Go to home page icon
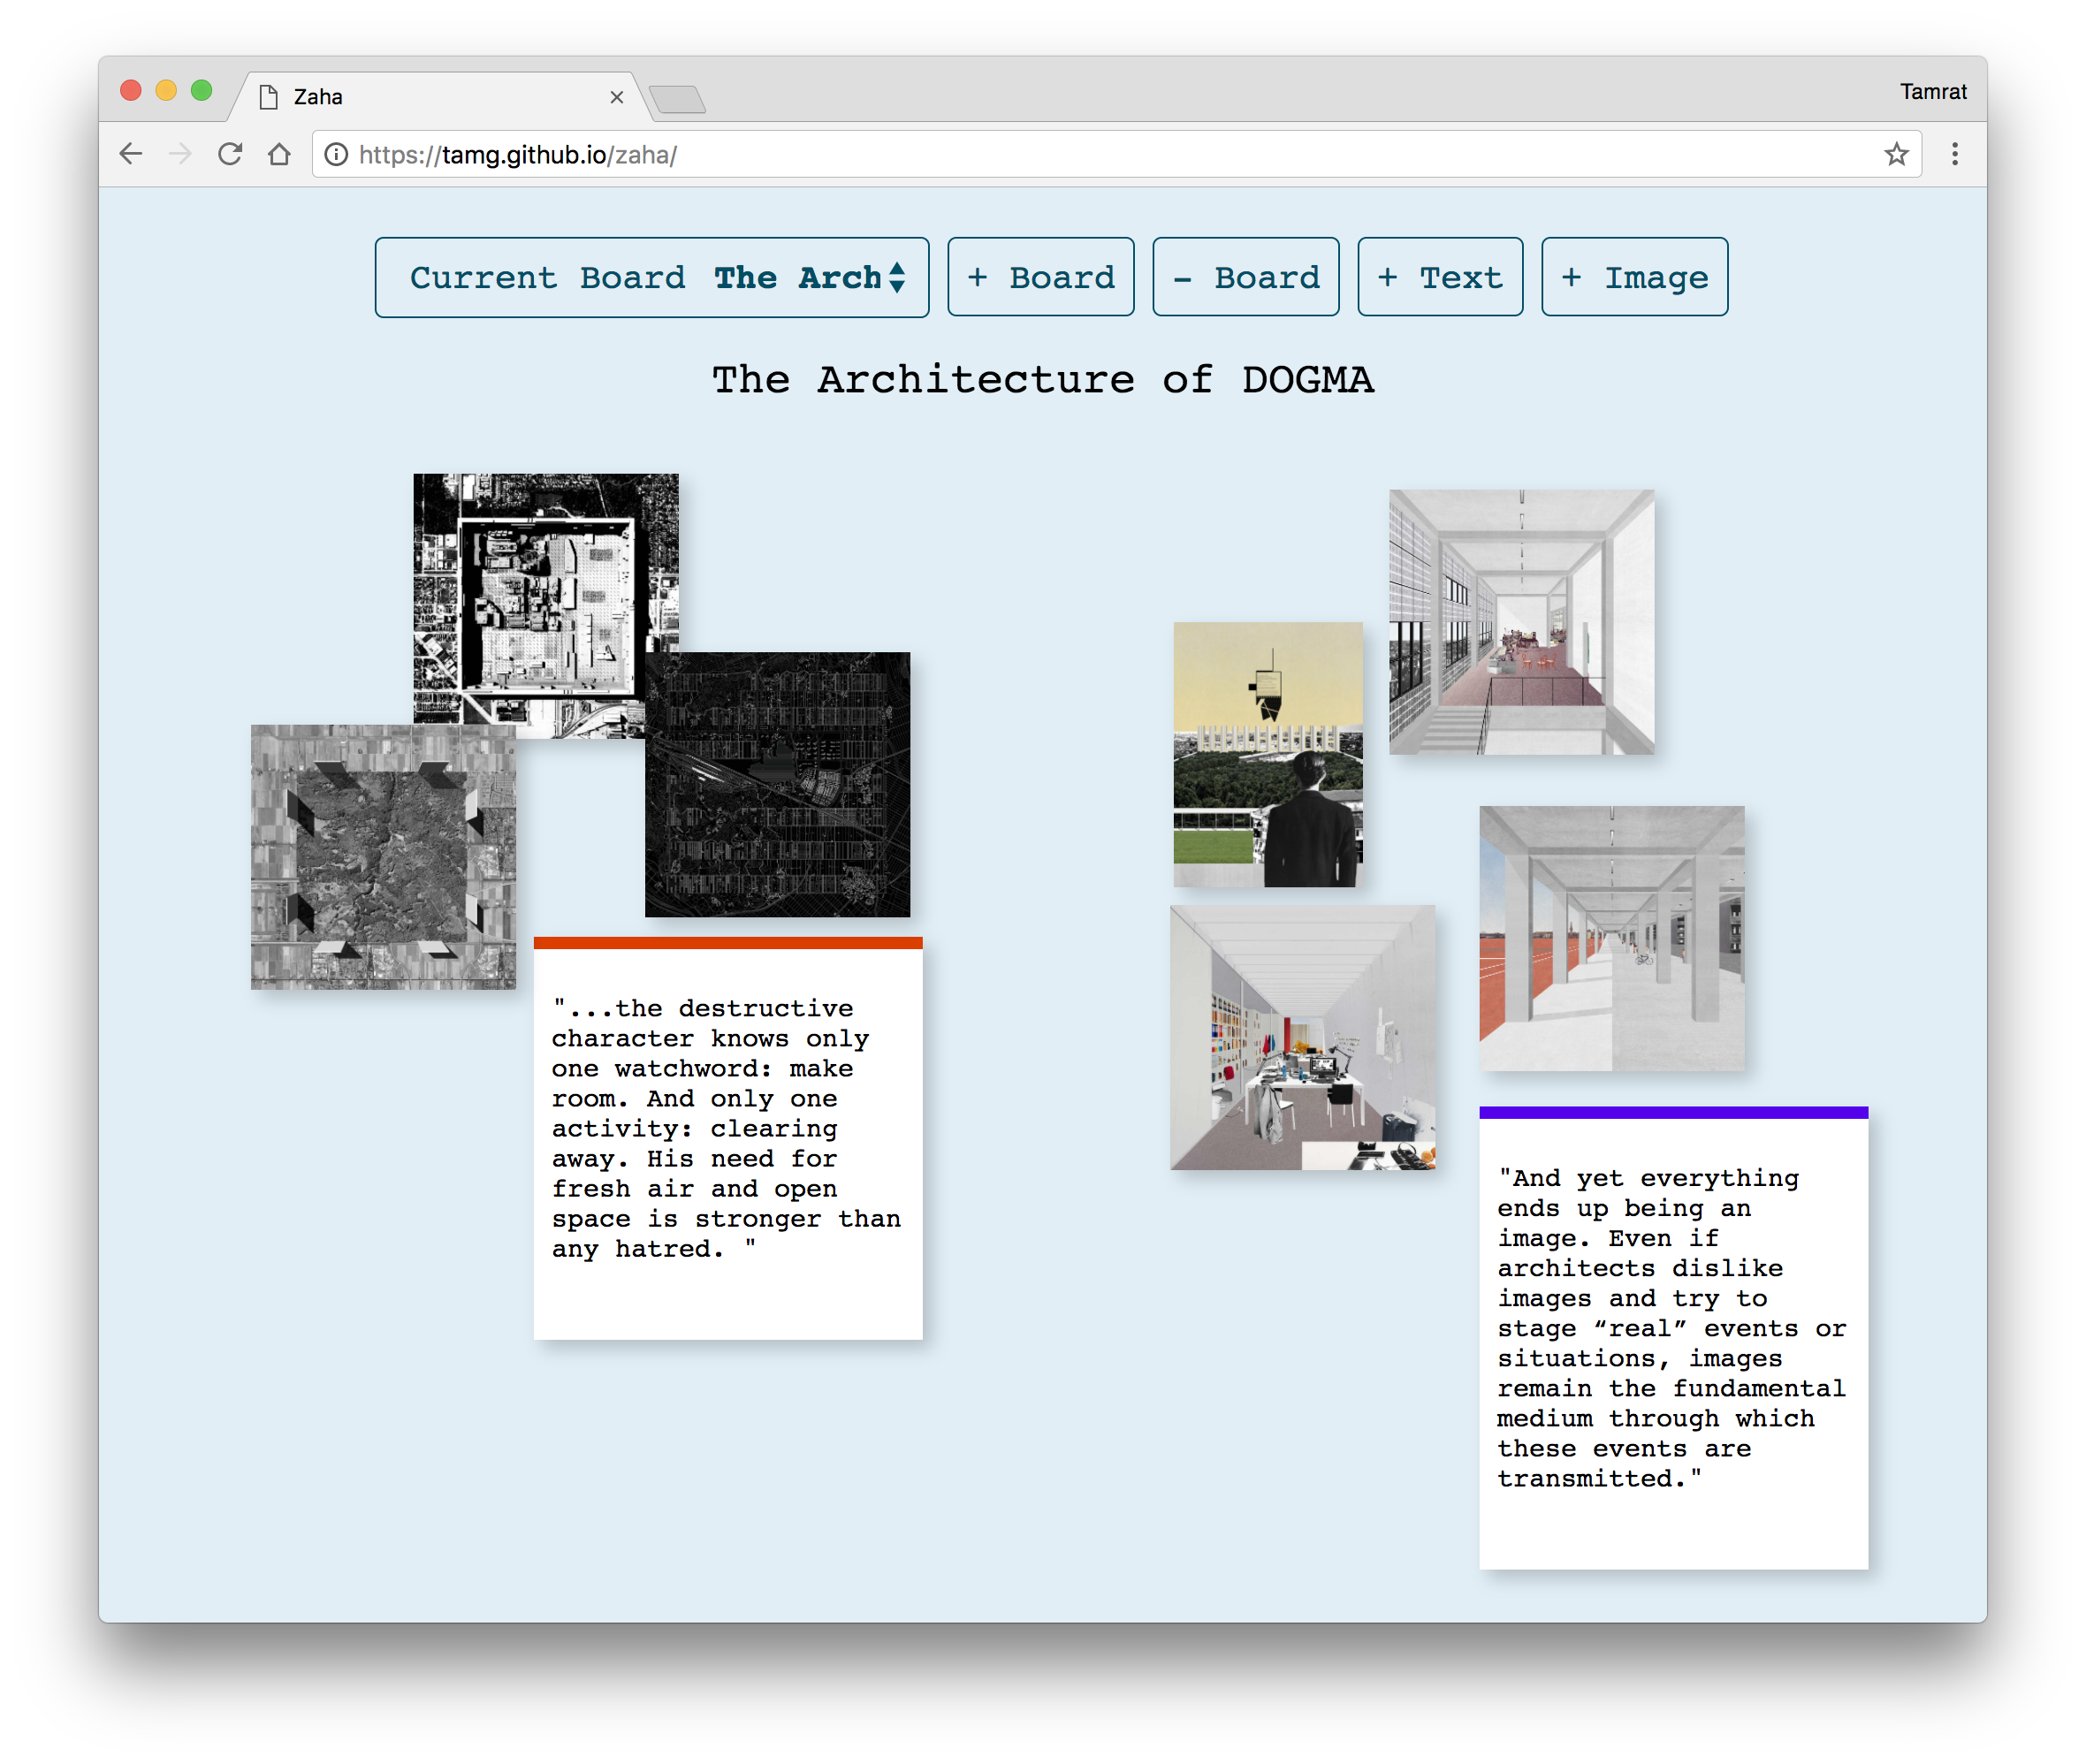The width and height of the screenshot is (2086, 1764). click(x=279, y=154)
